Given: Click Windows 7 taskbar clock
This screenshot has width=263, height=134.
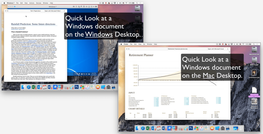Looking at the screenshot, I should pyautogui.click(x=94, y=74).
